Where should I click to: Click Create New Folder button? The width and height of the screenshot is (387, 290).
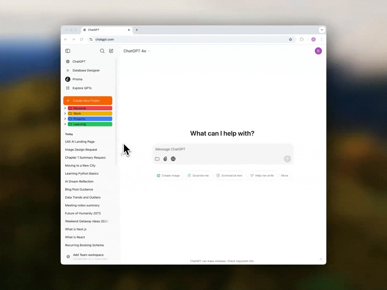pos(88,101)
